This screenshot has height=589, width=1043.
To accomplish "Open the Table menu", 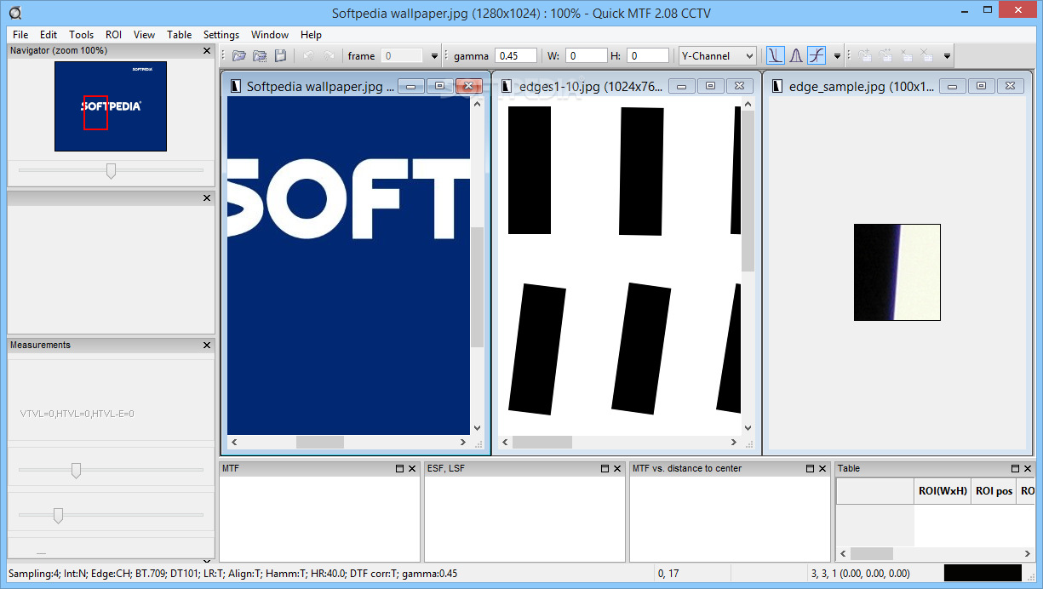I will click(x=180, y=35).
